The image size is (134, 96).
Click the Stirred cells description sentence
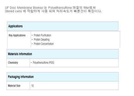tap(53, 11)
